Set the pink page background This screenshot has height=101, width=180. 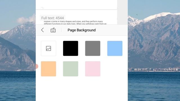click(93, 69)
